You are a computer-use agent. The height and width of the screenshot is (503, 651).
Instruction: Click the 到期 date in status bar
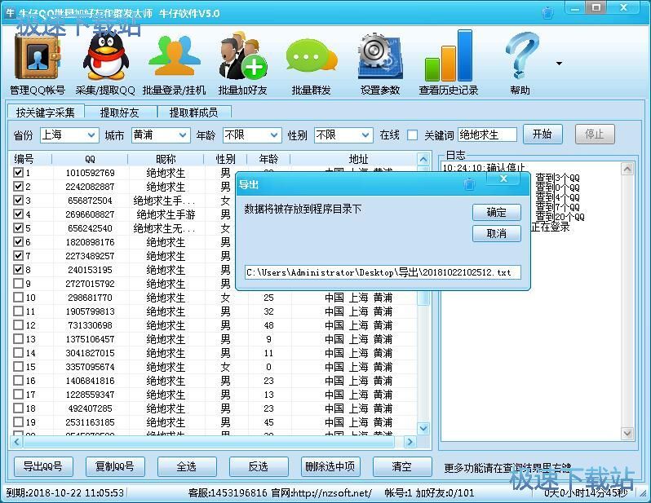click(65, 492)
